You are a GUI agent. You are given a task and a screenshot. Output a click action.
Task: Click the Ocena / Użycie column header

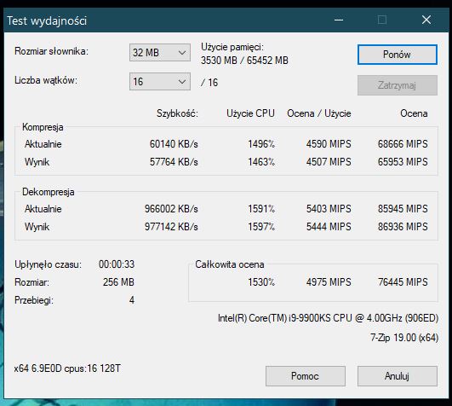click(x=319, y=113)
